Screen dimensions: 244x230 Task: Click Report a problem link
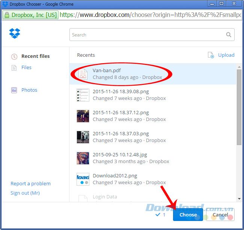click(x=30, y=184)
